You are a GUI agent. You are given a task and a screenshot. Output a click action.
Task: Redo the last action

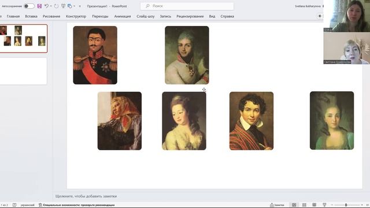56,6
